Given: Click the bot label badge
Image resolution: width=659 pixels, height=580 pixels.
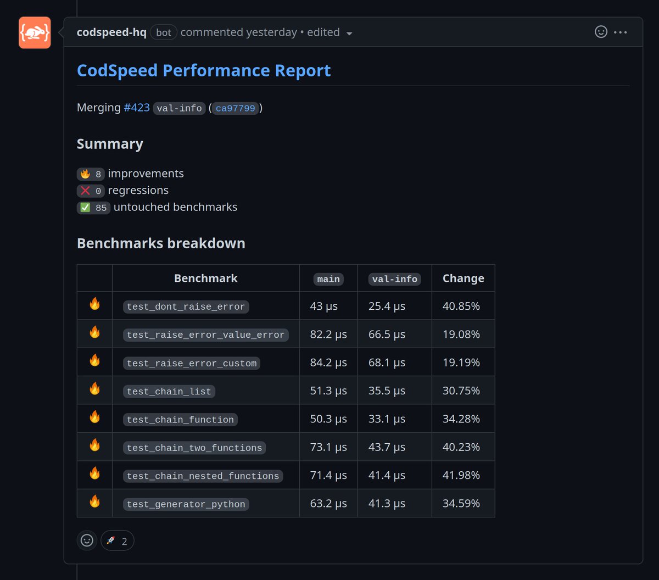Looking at the screenshot, I should 164,32.
